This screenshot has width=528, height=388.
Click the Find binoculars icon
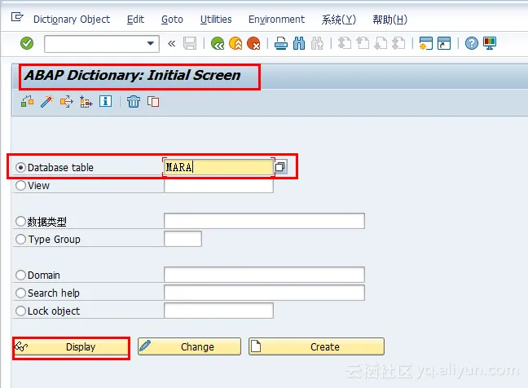pos(299,43)
